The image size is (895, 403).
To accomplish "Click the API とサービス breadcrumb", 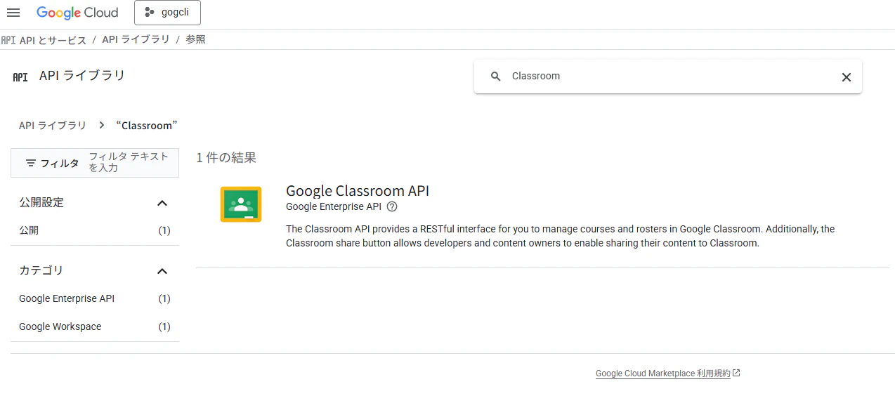I will tap(53, 40).
